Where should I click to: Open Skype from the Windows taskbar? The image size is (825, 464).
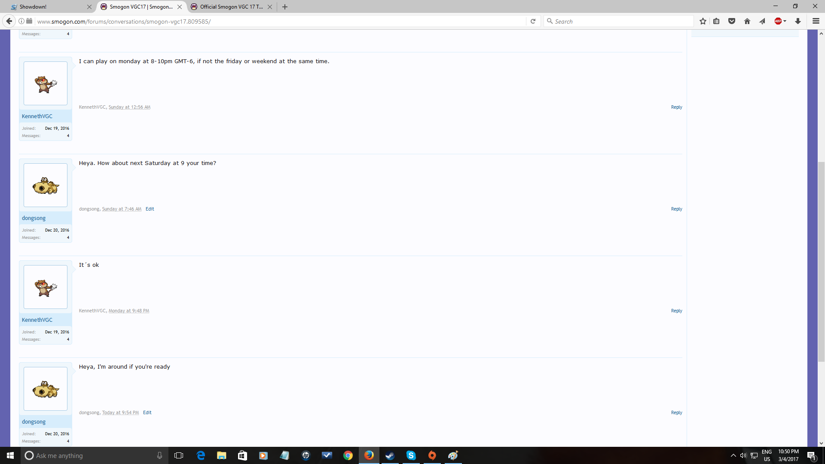click(x=411, y=455)
